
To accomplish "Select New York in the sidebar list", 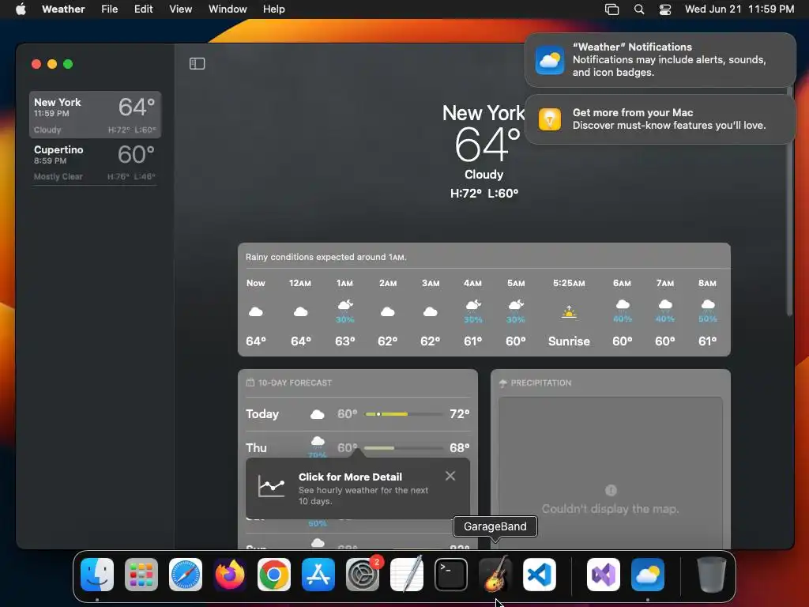I will [95, 115].
